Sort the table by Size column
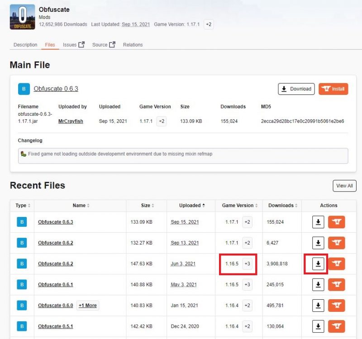The height and width of the screenshot is (339, 362). pos(148,205)
